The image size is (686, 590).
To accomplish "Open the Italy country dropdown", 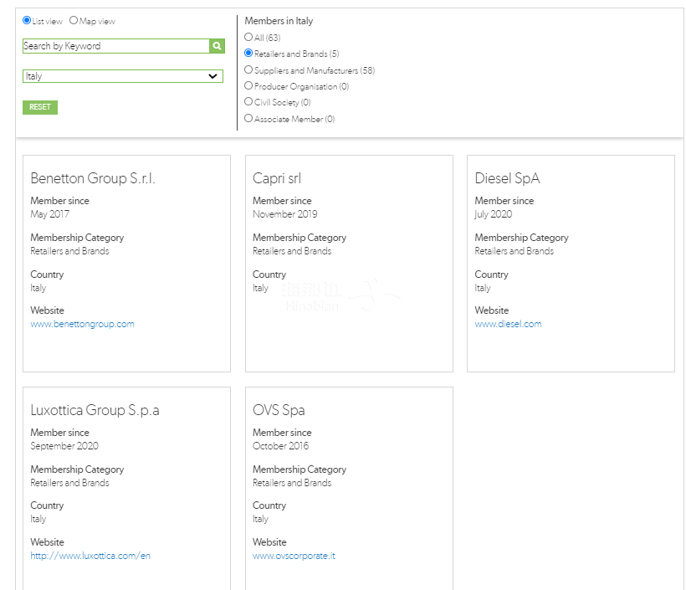I will [x=122, y=76].
